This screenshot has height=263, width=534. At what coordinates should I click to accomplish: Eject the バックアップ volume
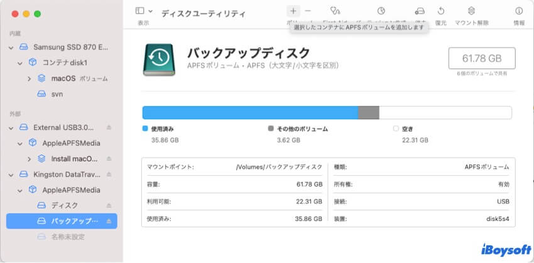pos(109,221)
